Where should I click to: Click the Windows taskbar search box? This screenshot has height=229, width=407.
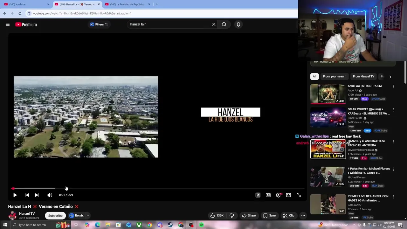coord(41,225)
